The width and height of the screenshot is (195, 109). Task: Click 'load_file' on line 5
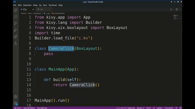click(x=64, y=38)
